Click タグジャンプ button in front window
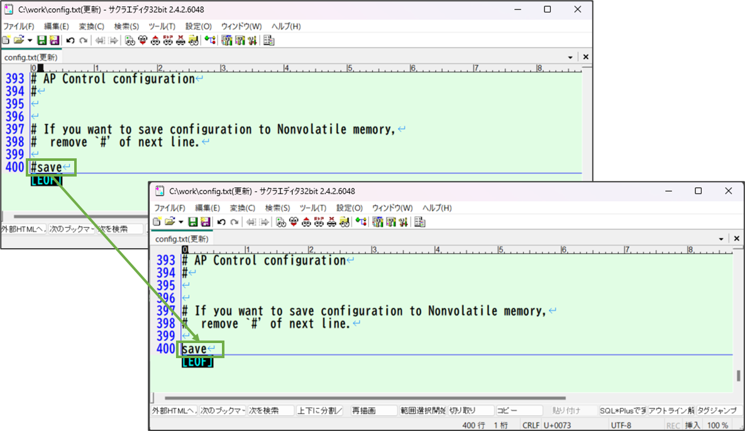The width and height of the screenshot is (745, 431). tap(719, 411)
